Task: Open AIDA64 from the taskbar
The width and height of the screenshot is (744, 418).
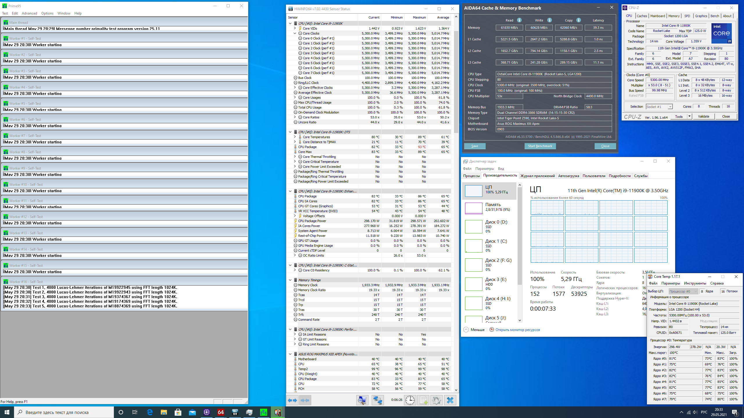Action: click(221, 412)
